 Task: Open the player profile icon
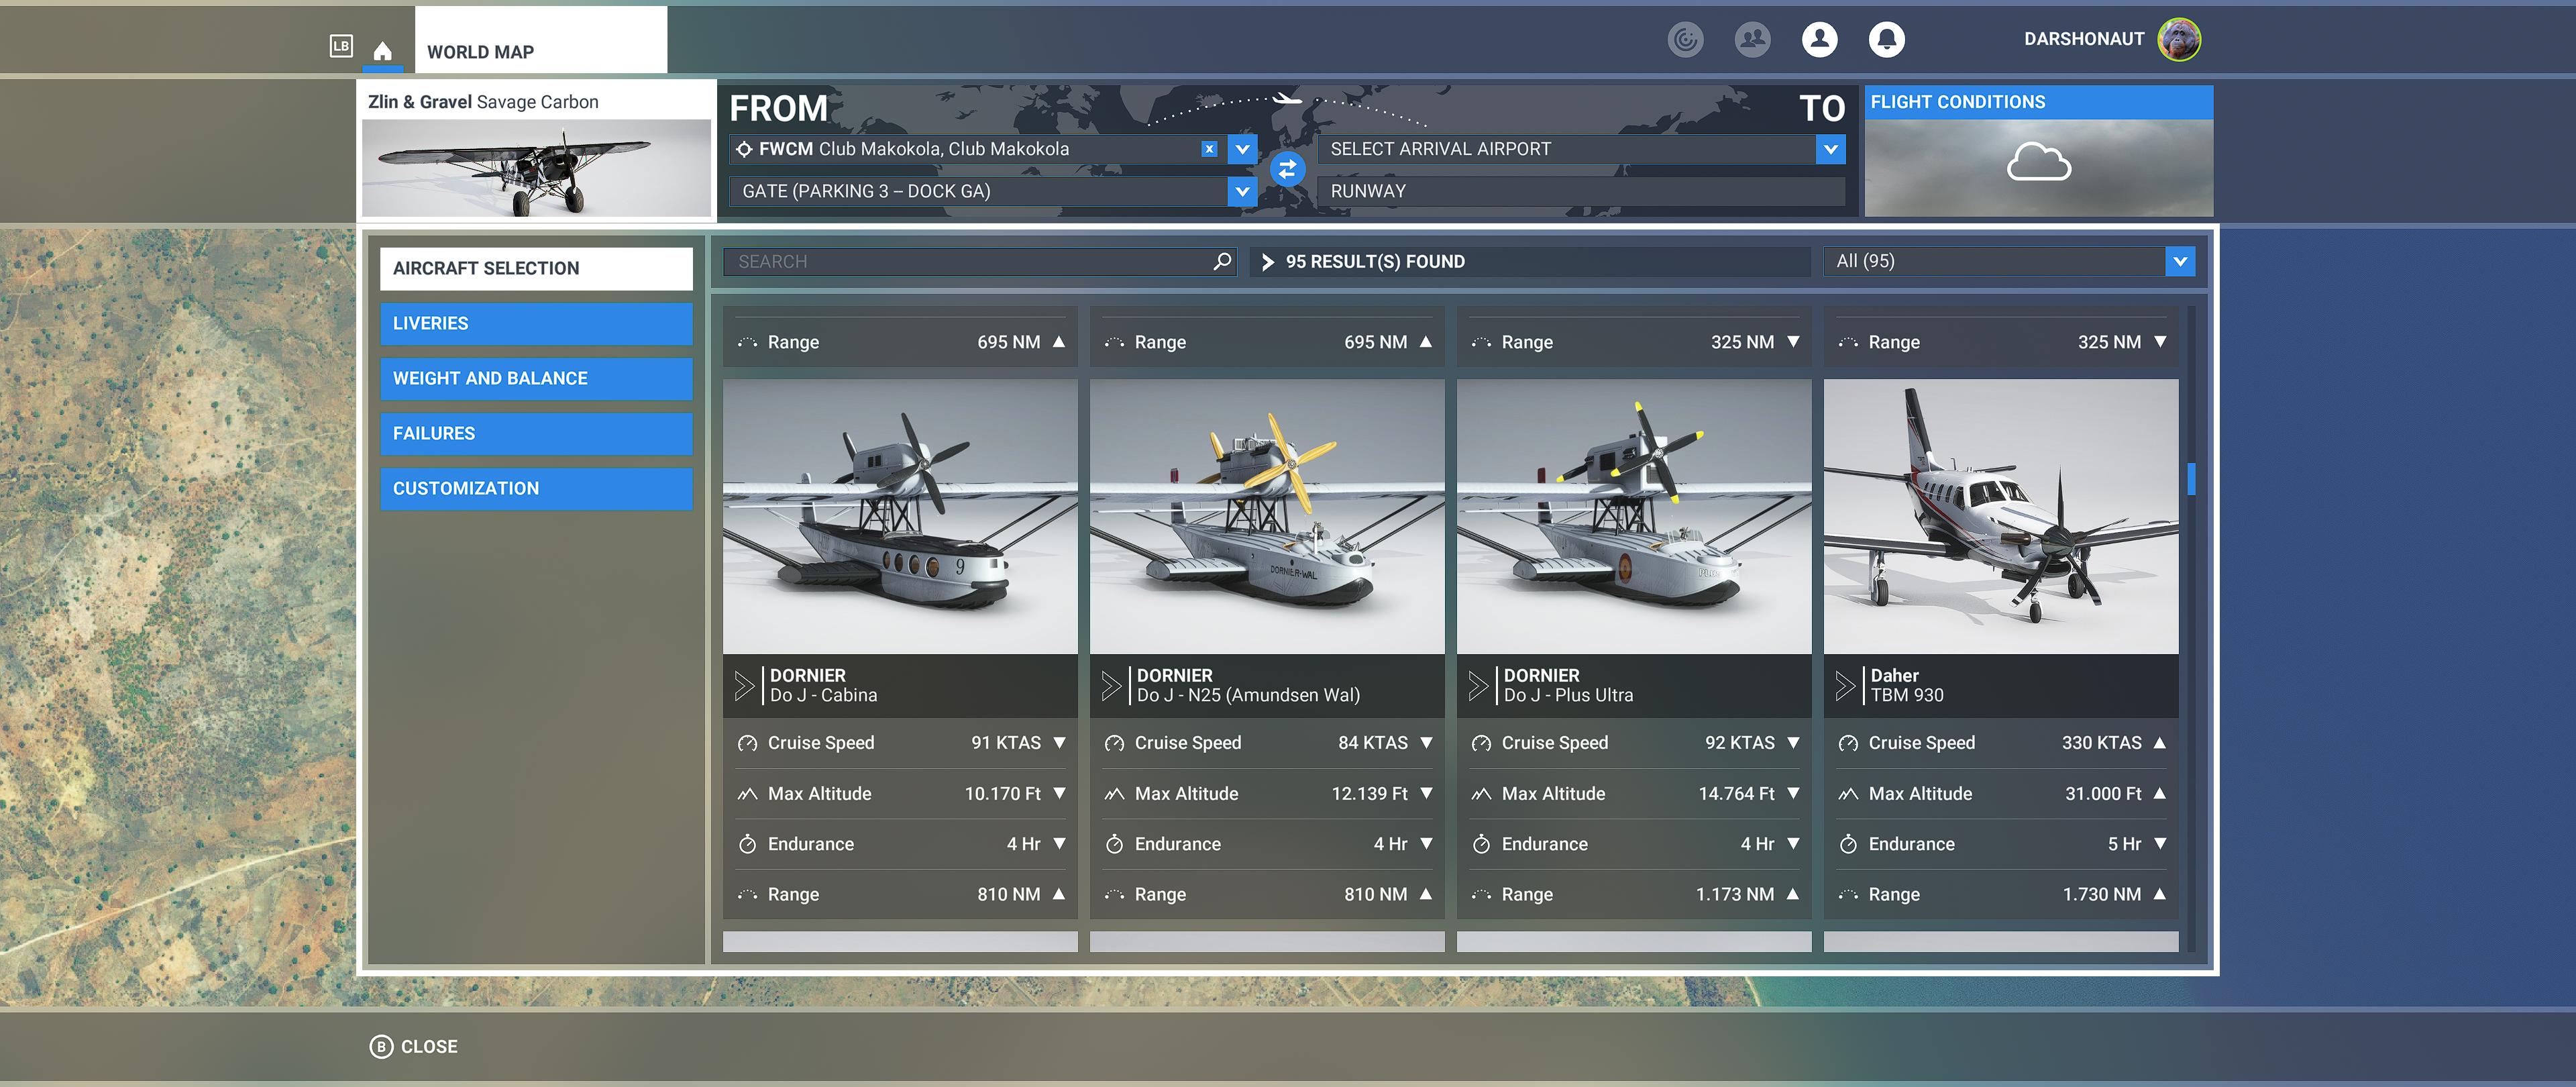pyautogui.click(x=1819, y=39)
